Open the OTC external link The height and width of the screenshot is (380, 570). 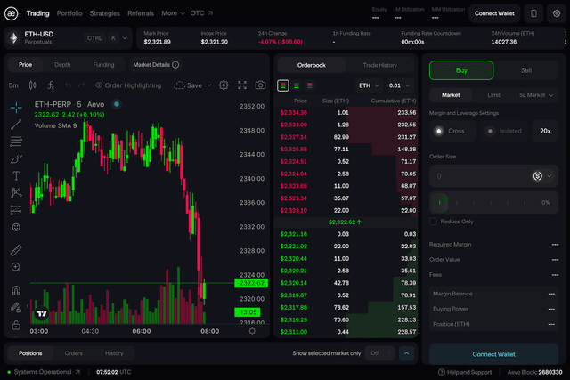(201, 13)
